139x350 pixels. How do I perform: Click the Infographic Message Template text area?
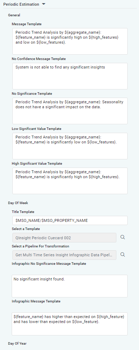[70, 324]
